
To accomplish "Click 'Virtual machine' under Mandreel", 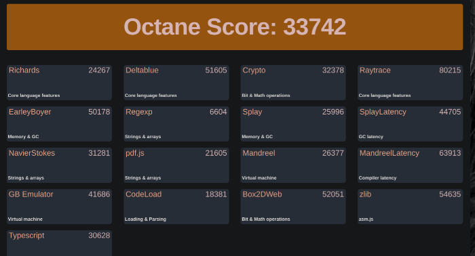I will (259, 178).
